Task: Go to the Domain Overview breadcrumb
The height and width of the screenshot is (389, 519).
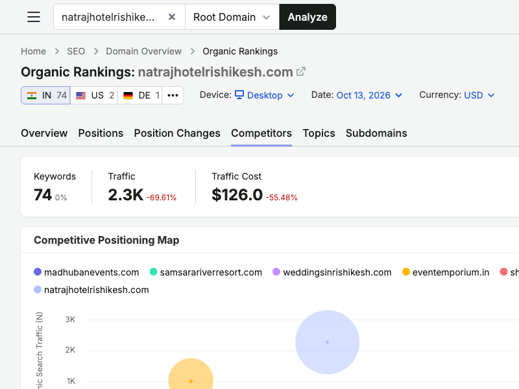Action: click(x=143, y=51)
